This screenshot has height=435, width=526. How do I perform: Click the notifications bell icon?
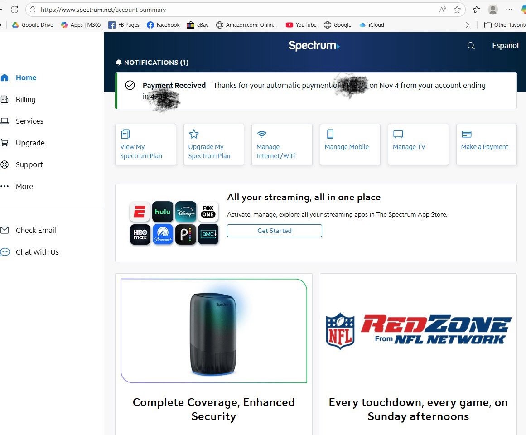click(119, 62)
